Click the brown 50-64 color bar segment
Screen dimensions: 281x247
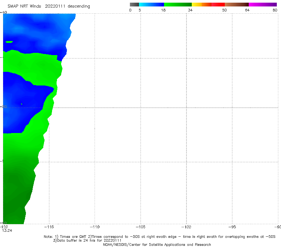[237, 5]
